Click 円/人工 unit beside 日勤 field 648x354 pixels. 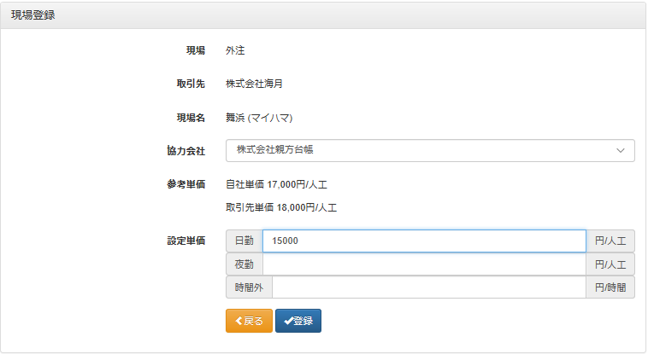click(610, 241)
